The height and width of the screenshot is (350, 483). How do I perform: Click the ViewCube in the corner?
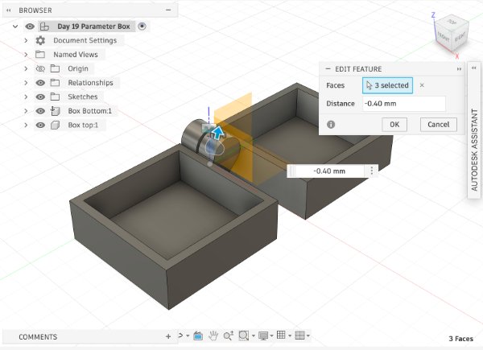452,34
